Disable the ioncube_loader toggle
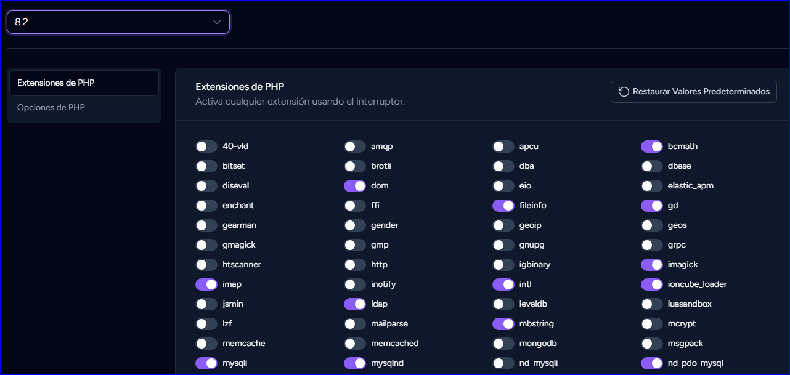Screen dimensions: 790x375 coord(651,284)
